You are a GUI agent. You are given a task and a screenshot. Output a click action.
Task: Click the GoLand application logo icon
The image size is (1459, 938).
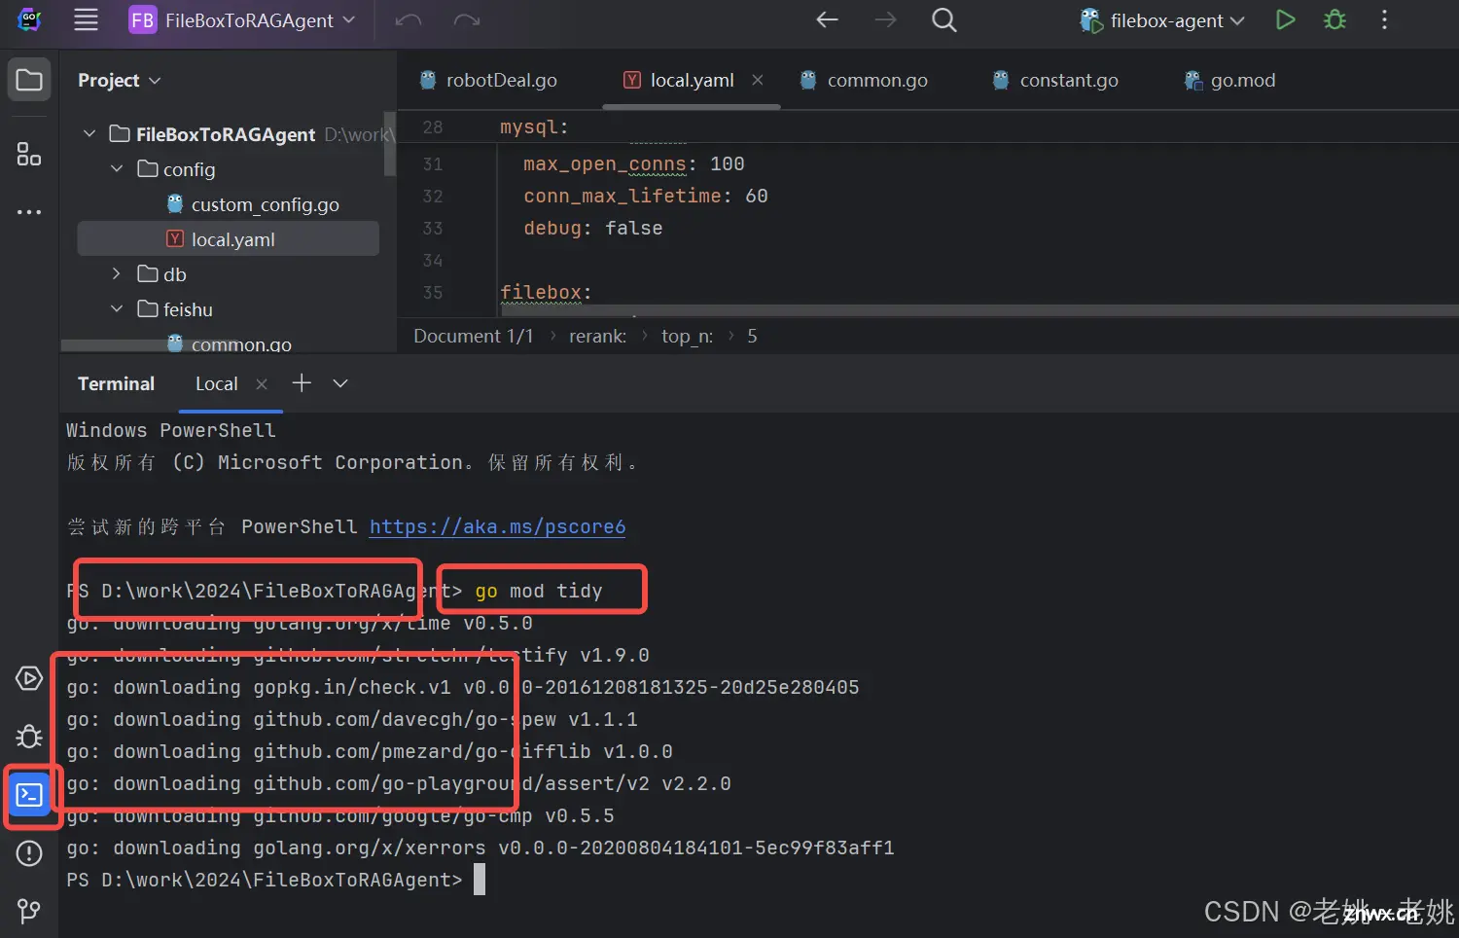pos(29,19)
